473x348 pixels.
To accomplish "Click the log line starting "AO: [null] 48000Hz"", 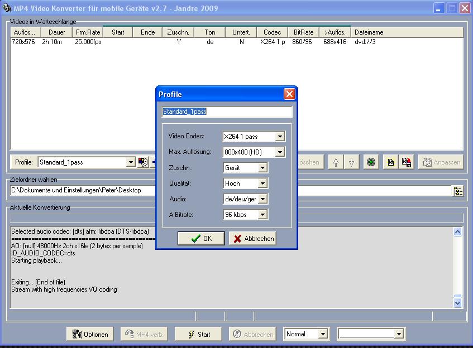I will [77, 246].
